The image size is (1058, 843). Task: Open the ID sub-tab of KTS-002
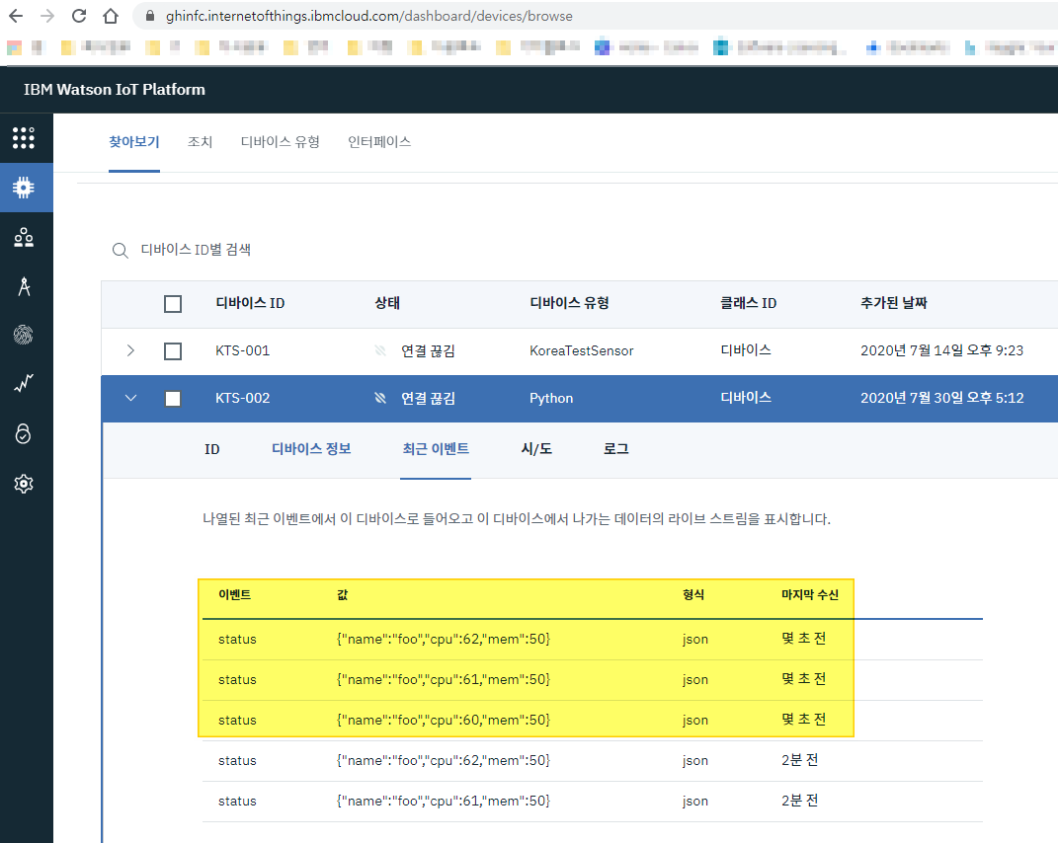[x=211, y=449]
